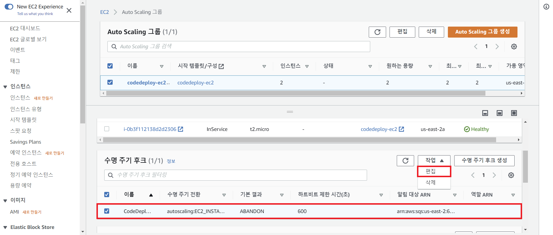Viewport: 553px width, 235px height.
Task: Open the 작업 actions dropdown
Action: pyautogui.click(x=434, y=160)
